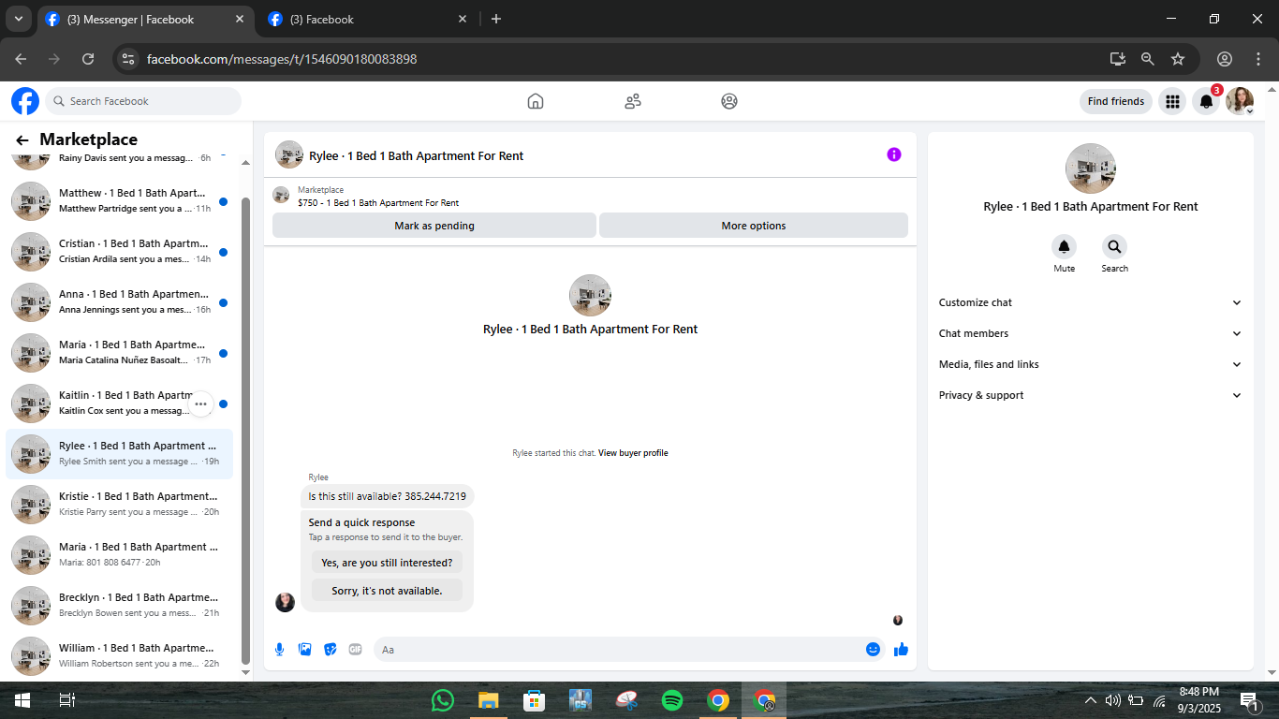Image resolution: width=1279 pixels, height=719 pixels.
Task: Open a new browser tab
Action: click(x=496, y=19)
